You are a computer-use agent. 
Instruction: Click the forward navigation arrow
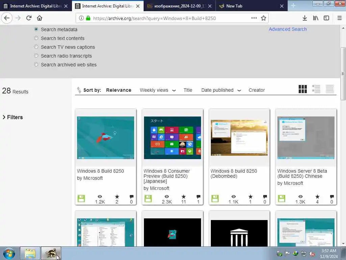point(18,18)
